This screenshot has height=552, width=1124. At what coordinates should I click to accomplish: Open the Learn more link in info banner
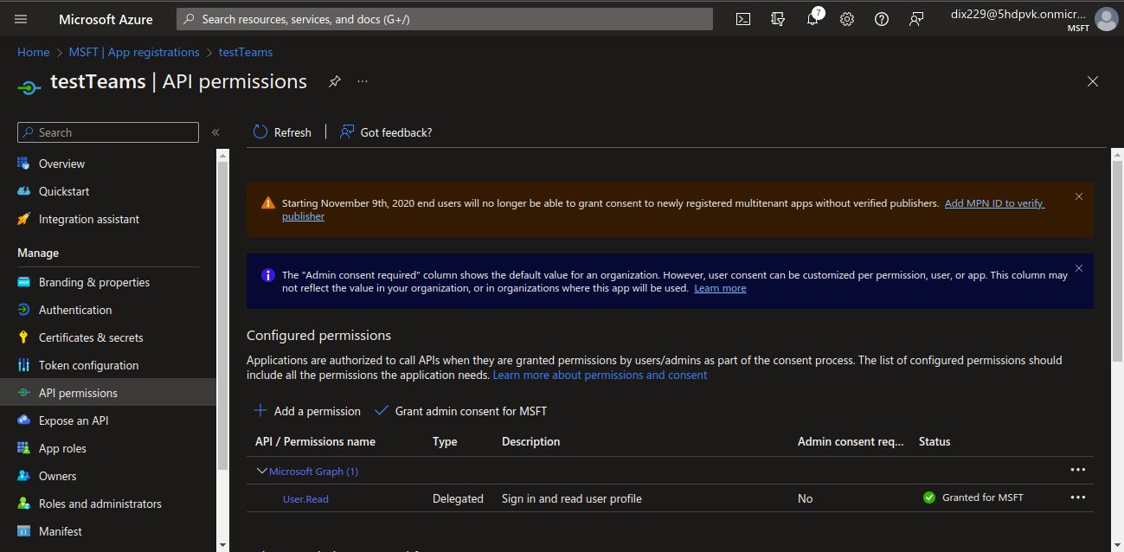[x=720, y=288]
